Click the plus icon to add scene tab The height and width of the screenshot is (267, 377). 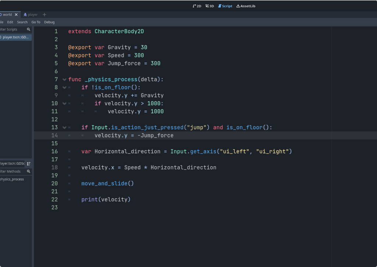point(44,14)
